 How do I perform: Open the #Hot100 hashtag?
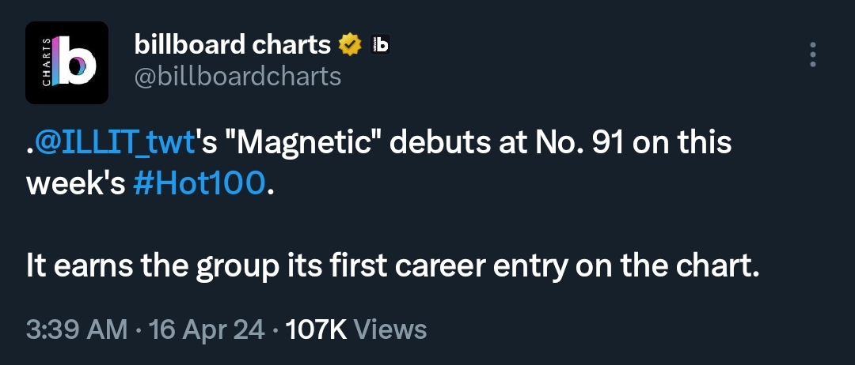199,184
